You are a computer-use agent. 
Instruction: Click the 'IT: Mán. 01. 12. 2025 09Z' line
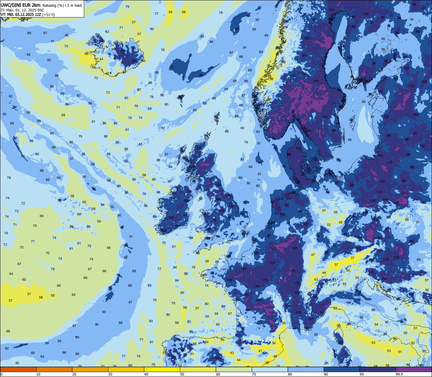tap(23, 10)
